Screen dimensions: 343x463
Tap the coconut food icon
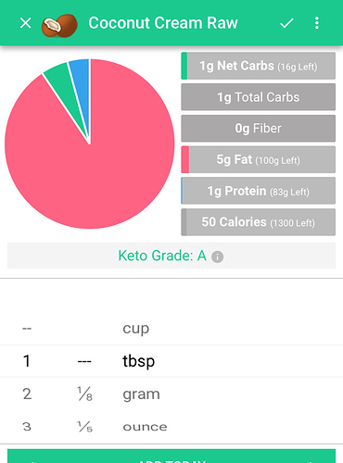(x=59, y=26)
